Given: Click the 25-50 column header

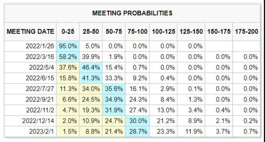Looking at the screenshot, I should [x=91, y=31].
